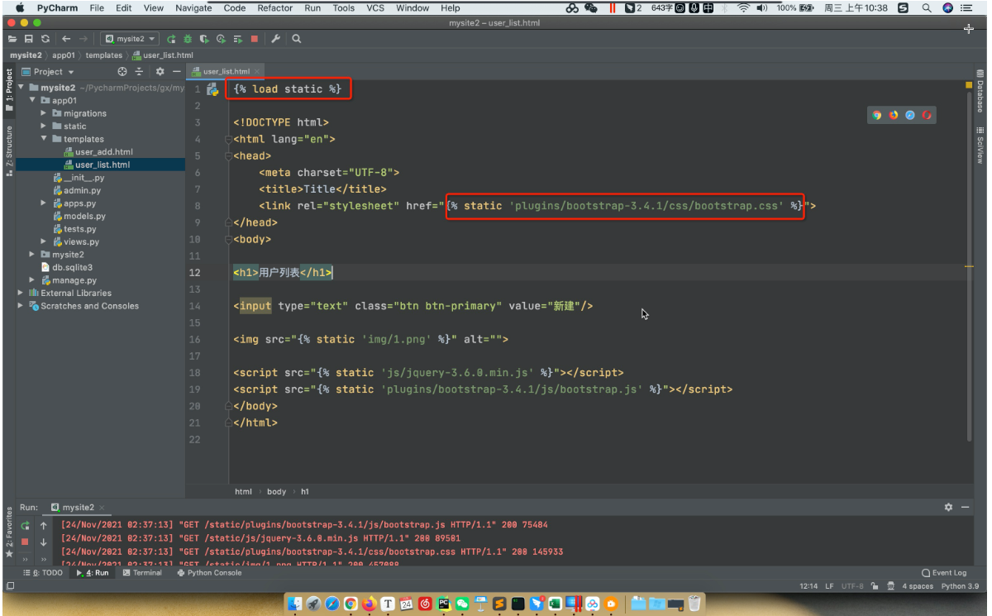
Task: Stop the process with the toolbar red square
Action: pos(254,39)
